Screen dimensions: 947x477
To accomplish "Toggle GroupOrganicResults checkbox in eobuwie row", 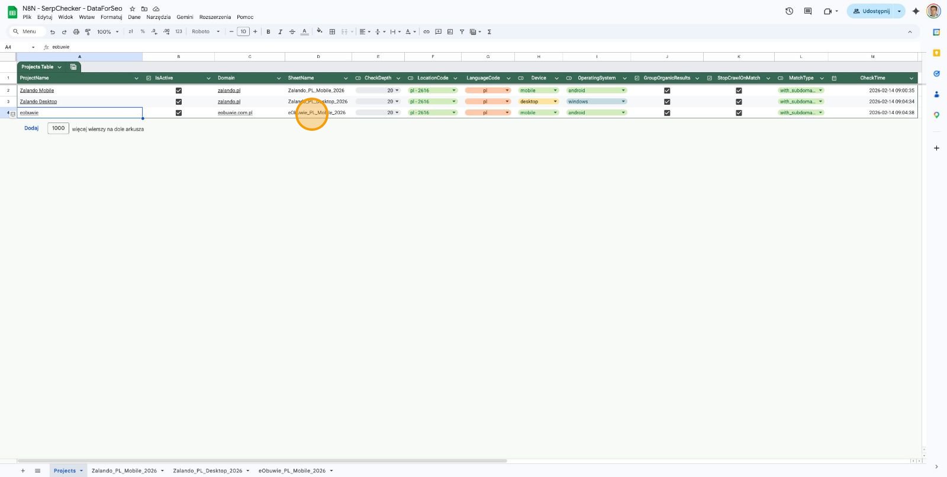I will coord(667,113).
